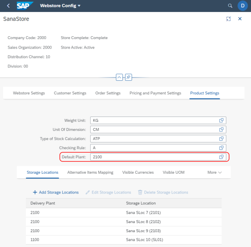Screen dimensions: 251x247
Task: Exit full screen mode icon
Action: point(228,19)
